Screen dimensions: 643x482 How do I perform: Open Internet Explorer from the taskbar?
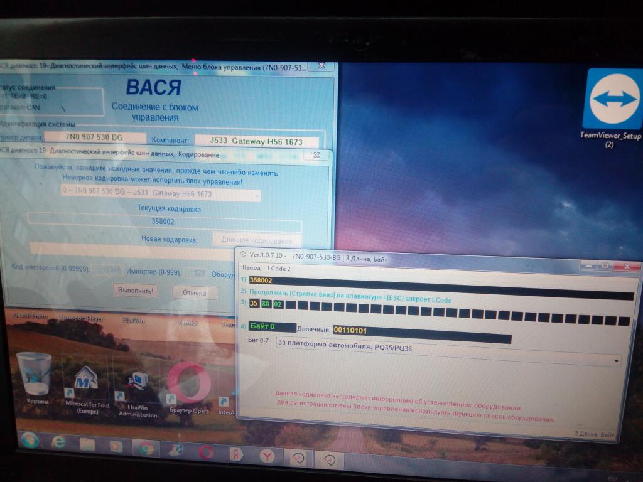(x=58, y=442)
